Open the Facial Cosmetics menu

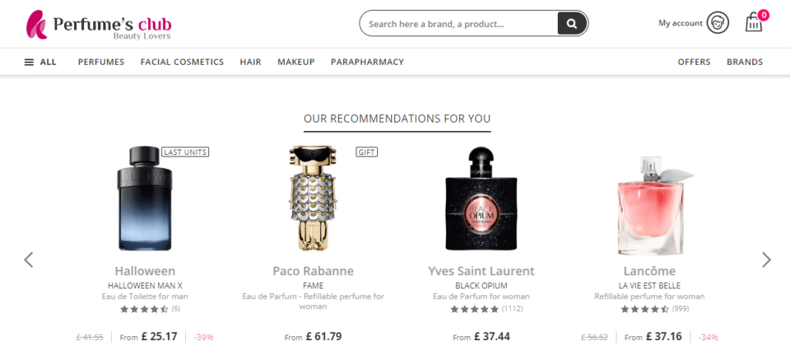(182, 62)
